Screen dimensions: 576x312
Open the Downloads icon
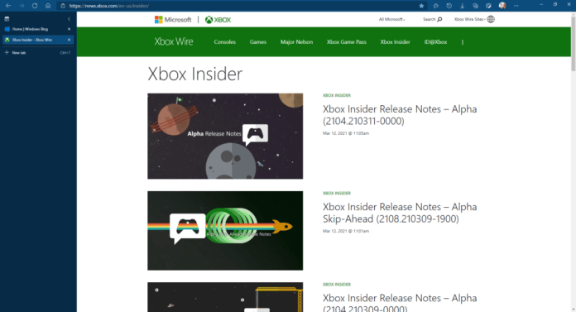tap(462, 6)
